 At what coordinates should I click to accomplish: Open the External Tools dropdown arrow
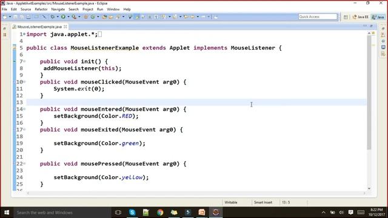[x=79, y=17]
